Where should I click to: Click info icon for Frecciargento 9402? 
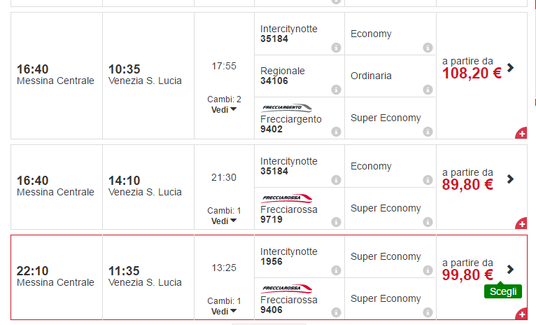point(336,132)
